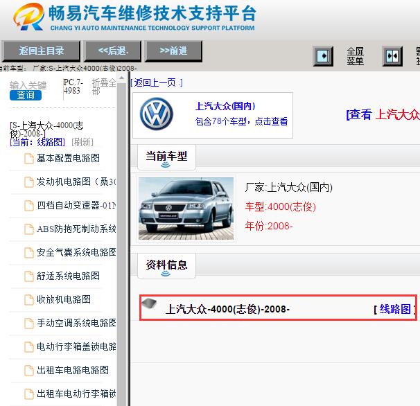The height and width of the screenshot is (406, 420).
Task: Go back with the <<后退 button
Action: click(x=113, y=51)
